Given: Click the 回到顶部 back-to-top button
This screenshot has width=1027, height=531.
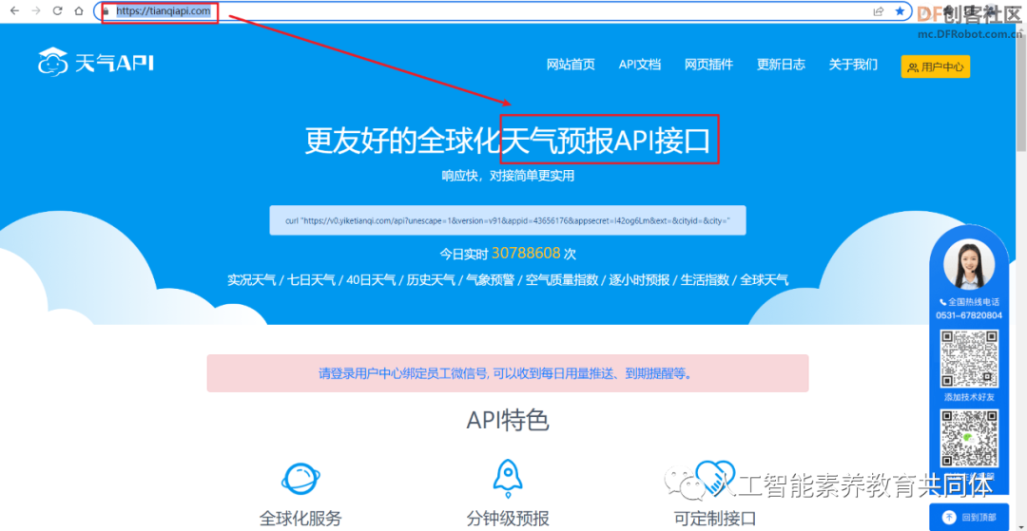Looking at the screenshot, I should tap(969, 517).
